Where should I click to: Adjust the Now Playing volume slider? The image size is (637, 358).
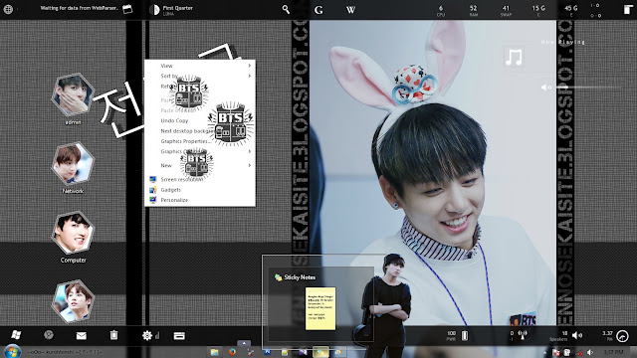pyautogui.click(x=588, y=87)
